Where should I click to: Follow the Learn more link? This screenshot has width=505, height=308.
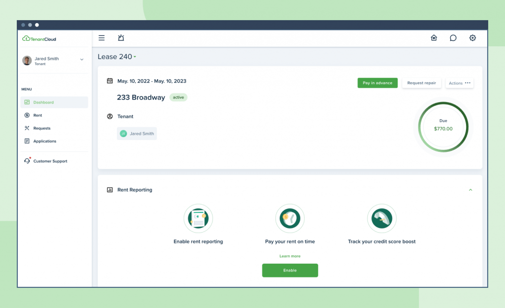click(x=290, y=256)
